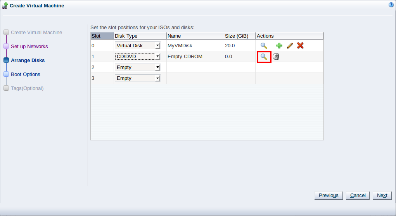Sort by the Slot column header
This screenshot has width=396, height=216.
(x=102, y=36)
